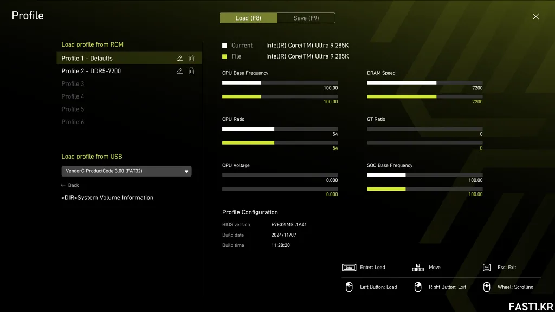Click the green DRAM Speed bar

(402, 96)
